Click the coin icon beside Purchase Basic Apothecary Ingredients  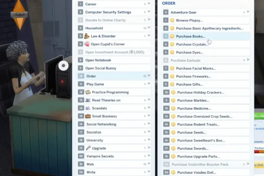(x=172, y=28)
